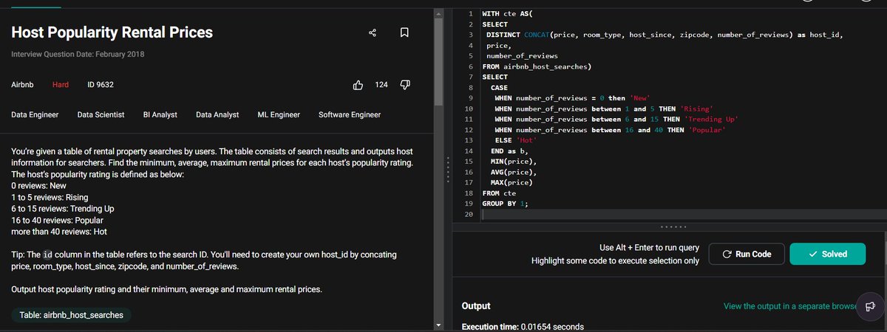Screen dimensions: 887x332
Task: Click the Interview Question Date text
Action: pos(78,55)
